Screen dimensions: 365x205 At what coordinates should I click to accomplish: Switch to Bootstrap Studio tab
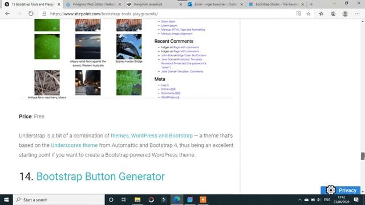click(276, 4)
